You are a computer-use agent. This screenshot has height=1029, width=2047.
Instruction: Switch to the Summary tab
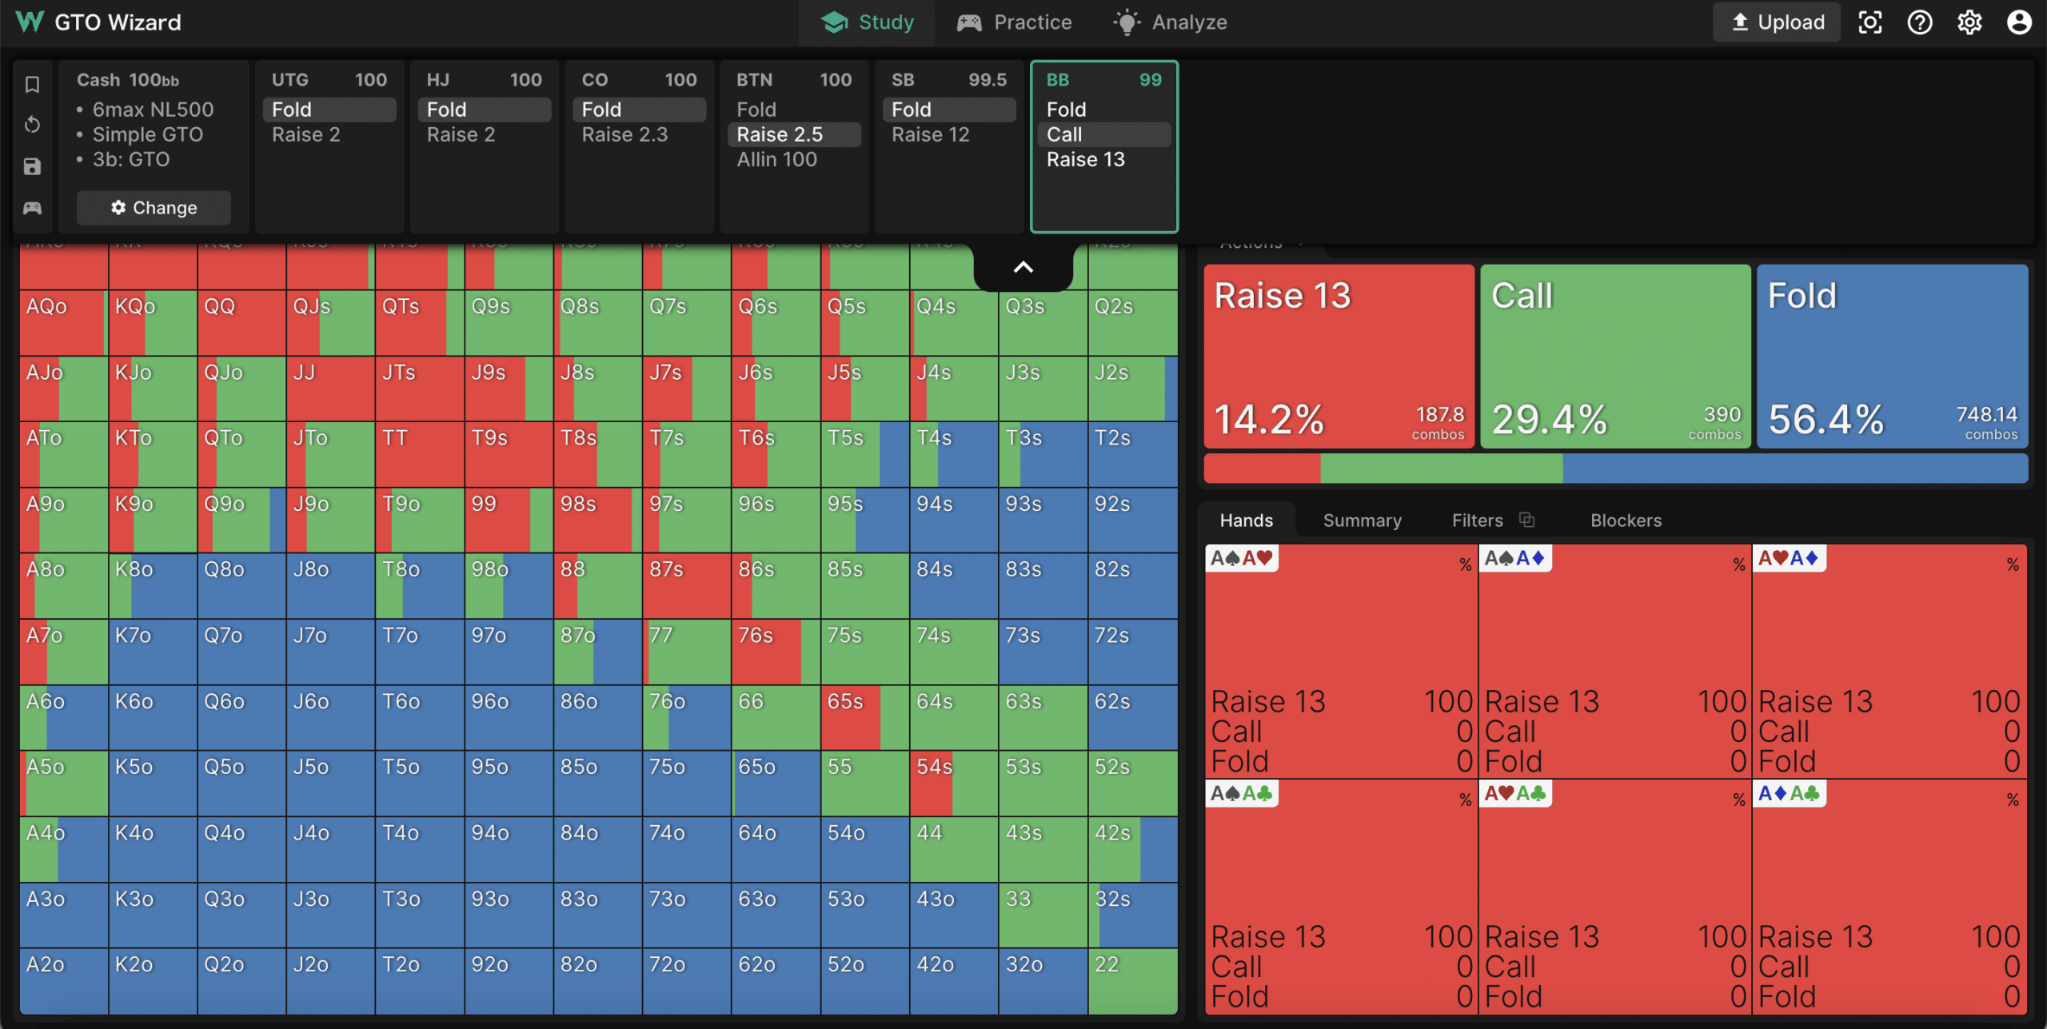point(1362,520)
